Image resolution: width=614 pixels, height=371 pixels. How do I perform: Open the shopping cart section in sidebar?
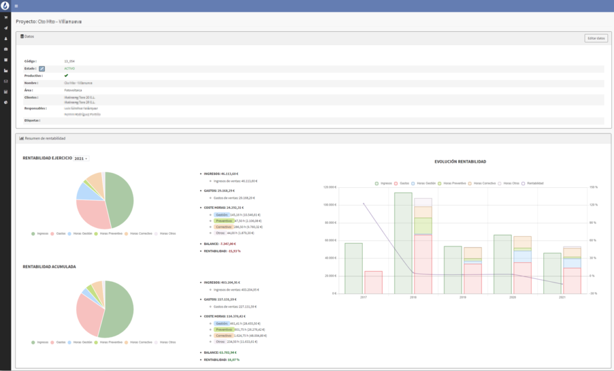[5, 17]
